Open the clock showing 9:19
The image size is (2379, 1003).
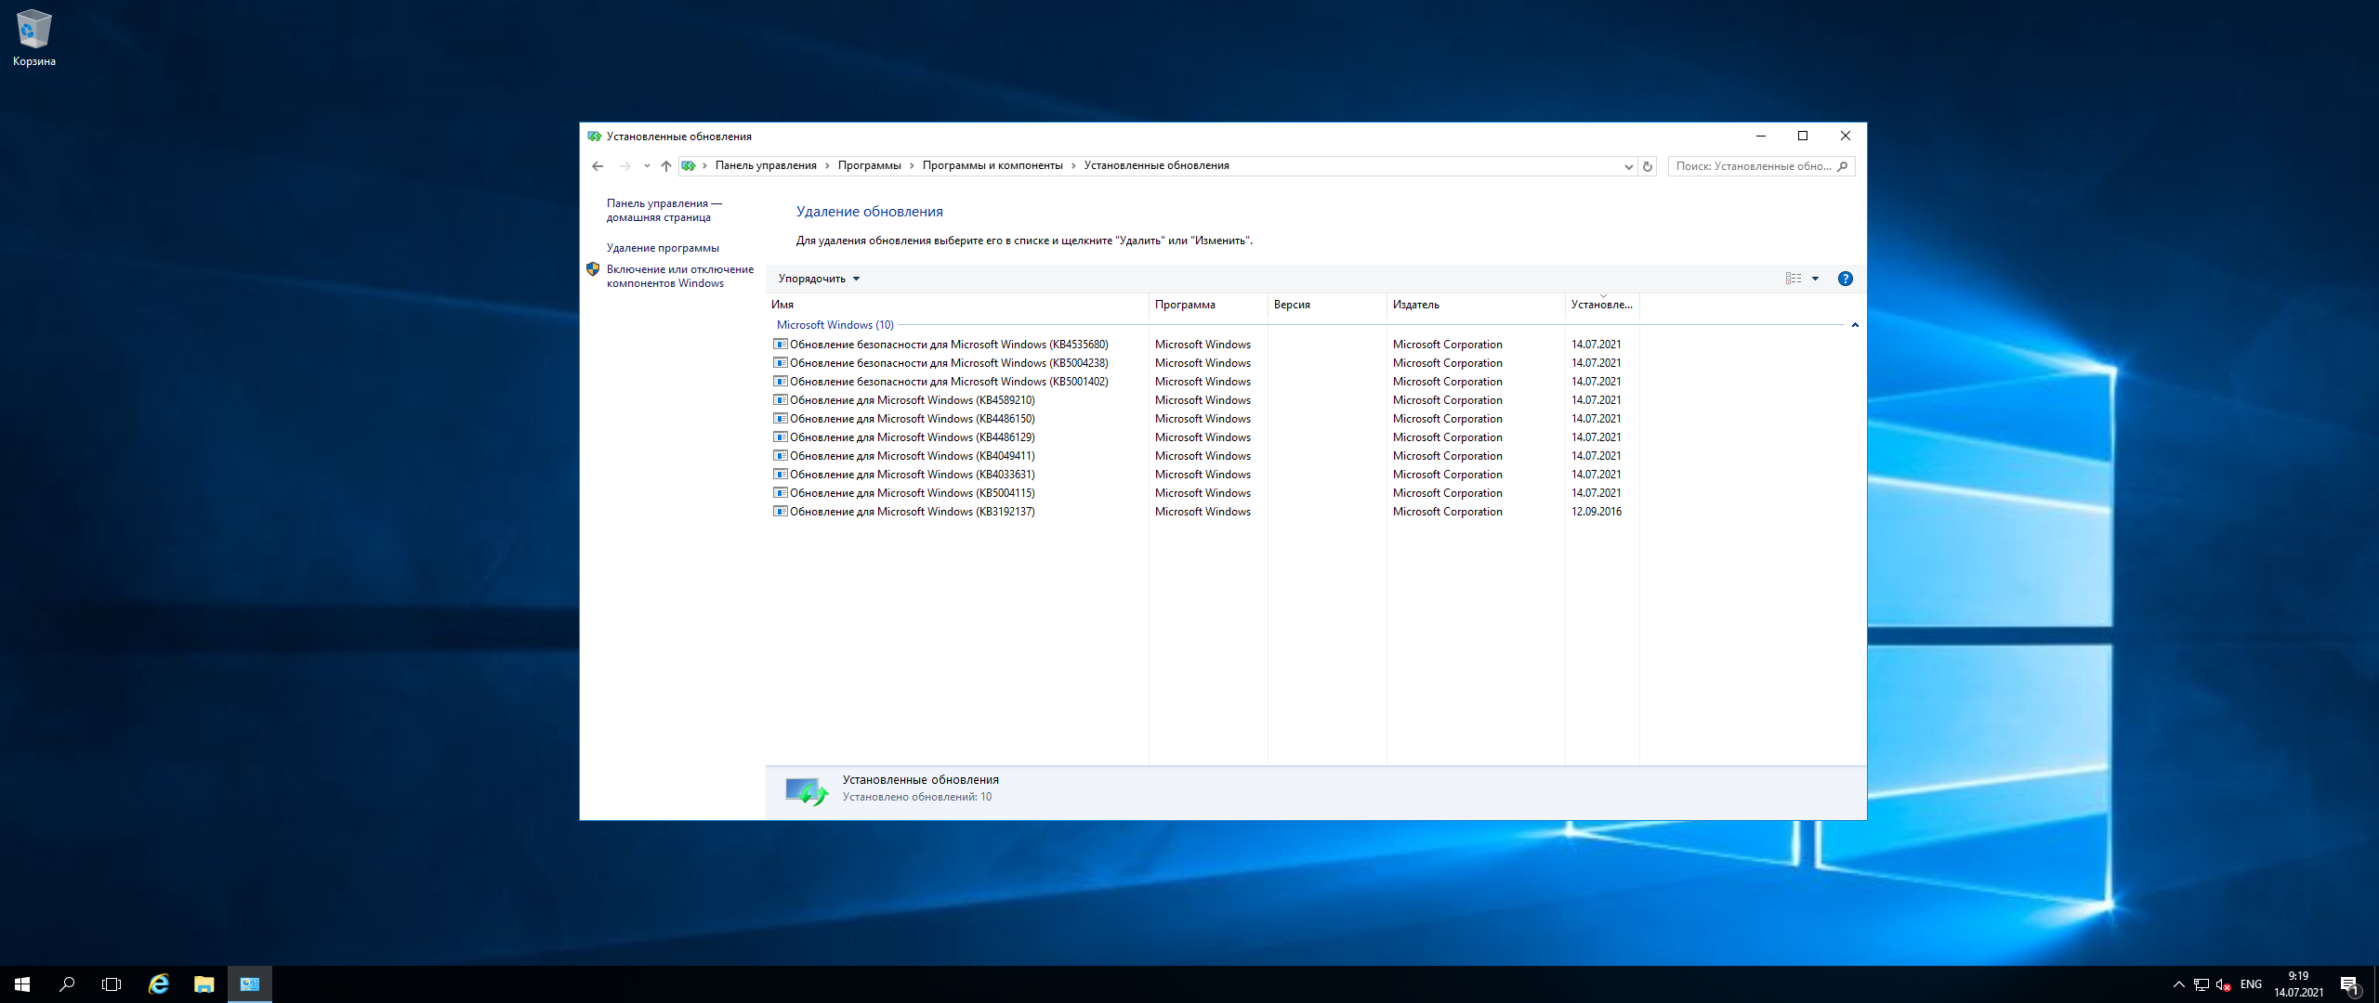click(x=2299, y=984)
